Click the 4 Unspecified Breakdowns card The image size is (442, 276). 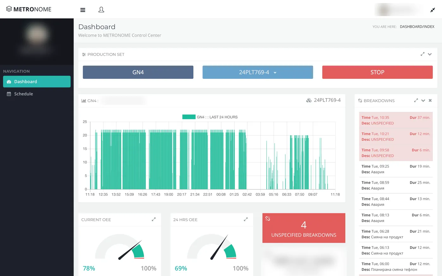304,228
